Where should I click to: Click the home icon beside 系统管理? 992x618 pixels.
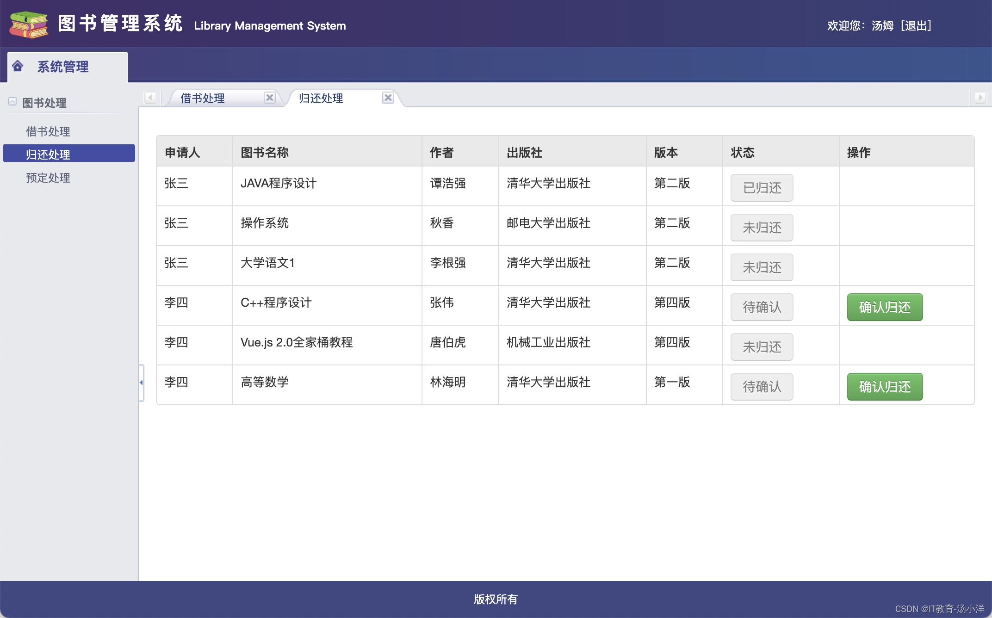tap(18, 66)
